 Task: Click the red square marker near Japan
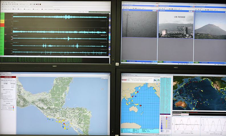click(x=138, y=92)
